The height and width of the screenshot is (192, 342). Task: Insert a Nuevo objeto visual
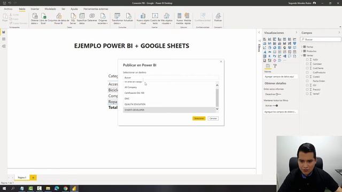point(143,18)
